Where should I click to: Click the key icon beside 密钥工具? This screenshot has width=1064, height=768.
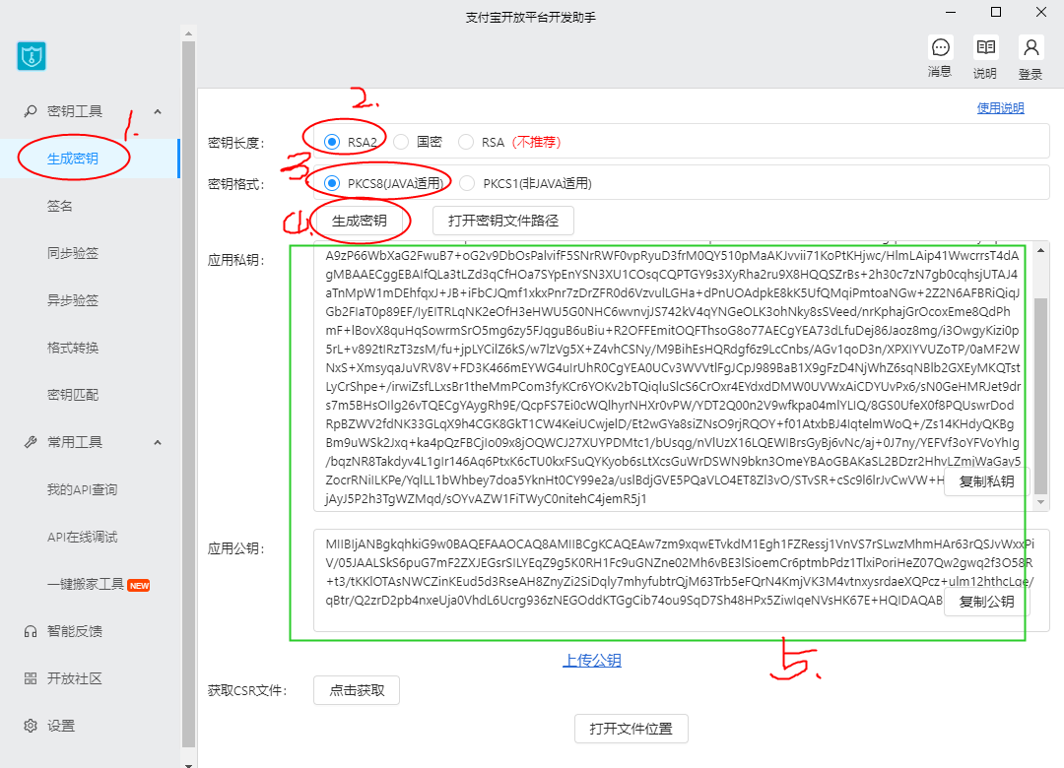point(31,110)
